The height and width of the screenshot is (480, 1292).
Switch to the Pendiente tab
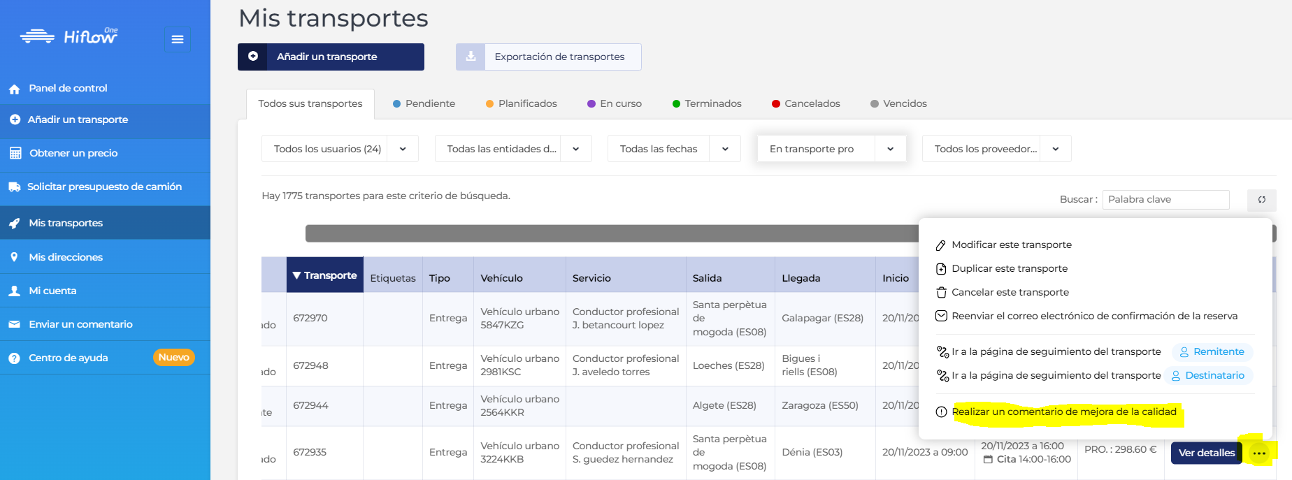click(424, 103)
